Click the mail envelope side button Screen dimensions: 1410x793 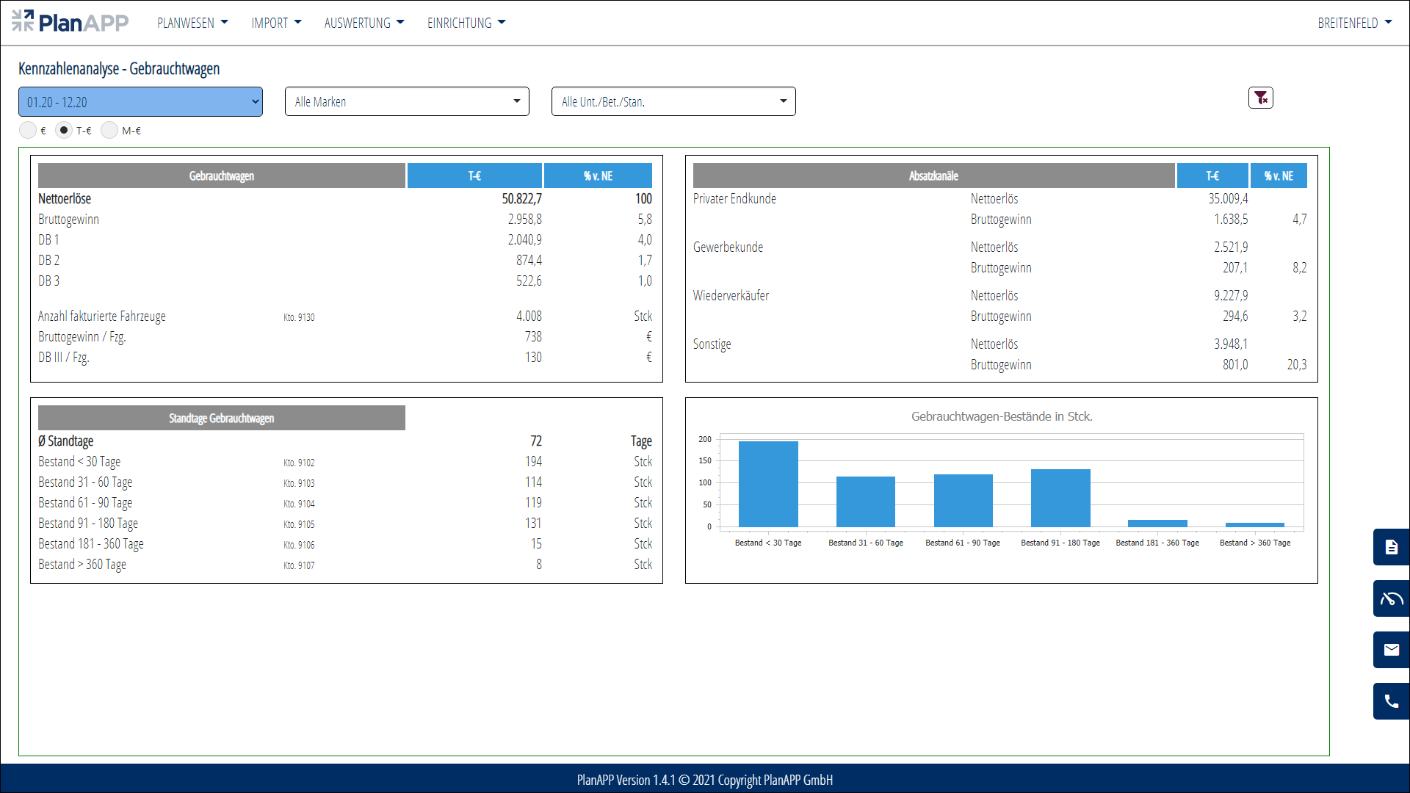coord(1391,650)
